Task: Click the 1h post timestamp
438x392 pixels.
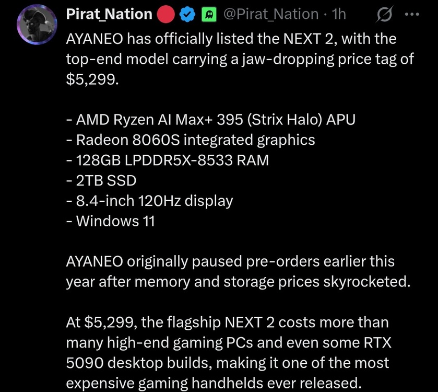Action: 339,14
